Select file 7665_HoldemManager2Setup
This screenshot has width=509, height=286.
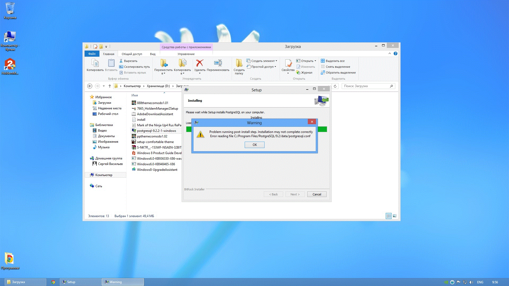pyautogui.click(x=157, y=109)
